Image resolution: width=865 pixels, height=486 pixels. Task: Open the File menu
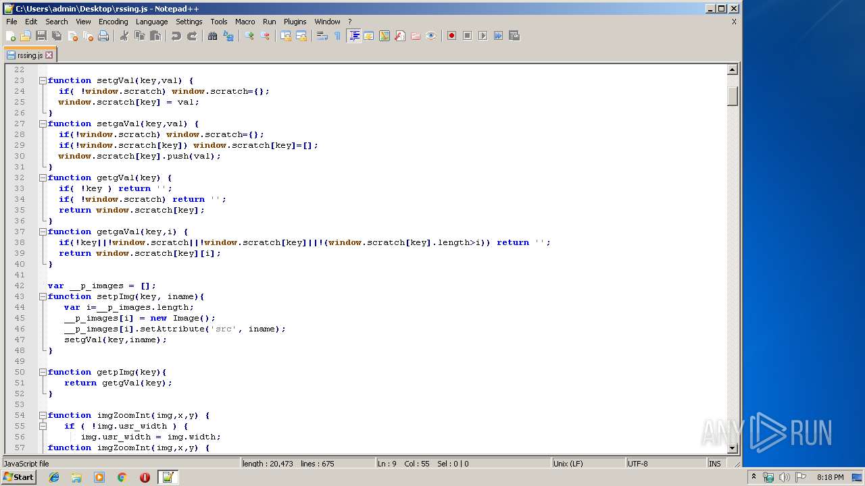tap(11, 22)
